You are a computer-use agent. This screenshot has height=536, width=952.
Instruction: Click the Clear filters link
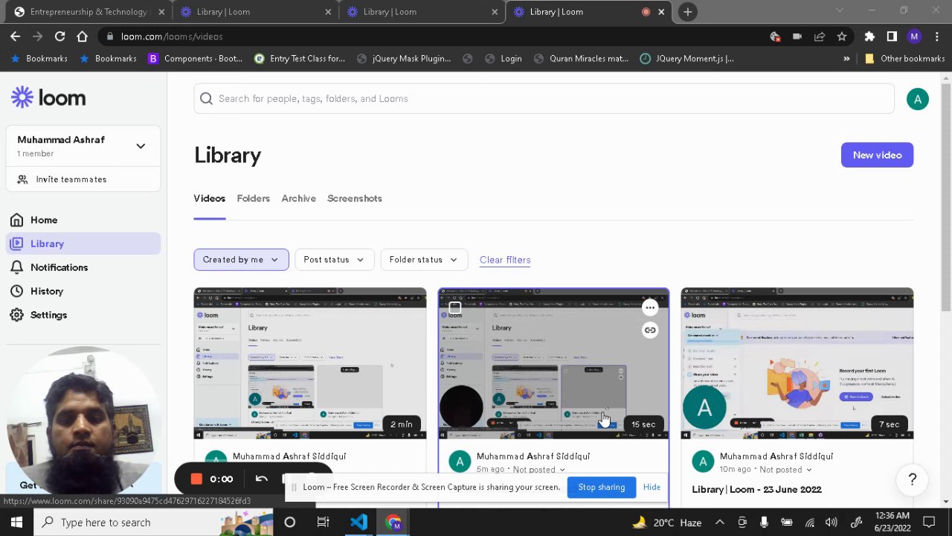click(505, 260)
